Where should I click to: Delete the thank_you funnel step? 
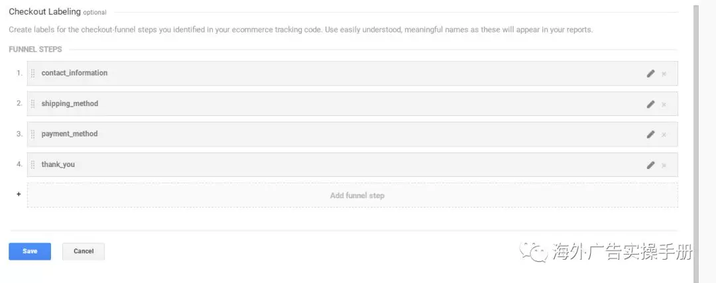[664, 165]
